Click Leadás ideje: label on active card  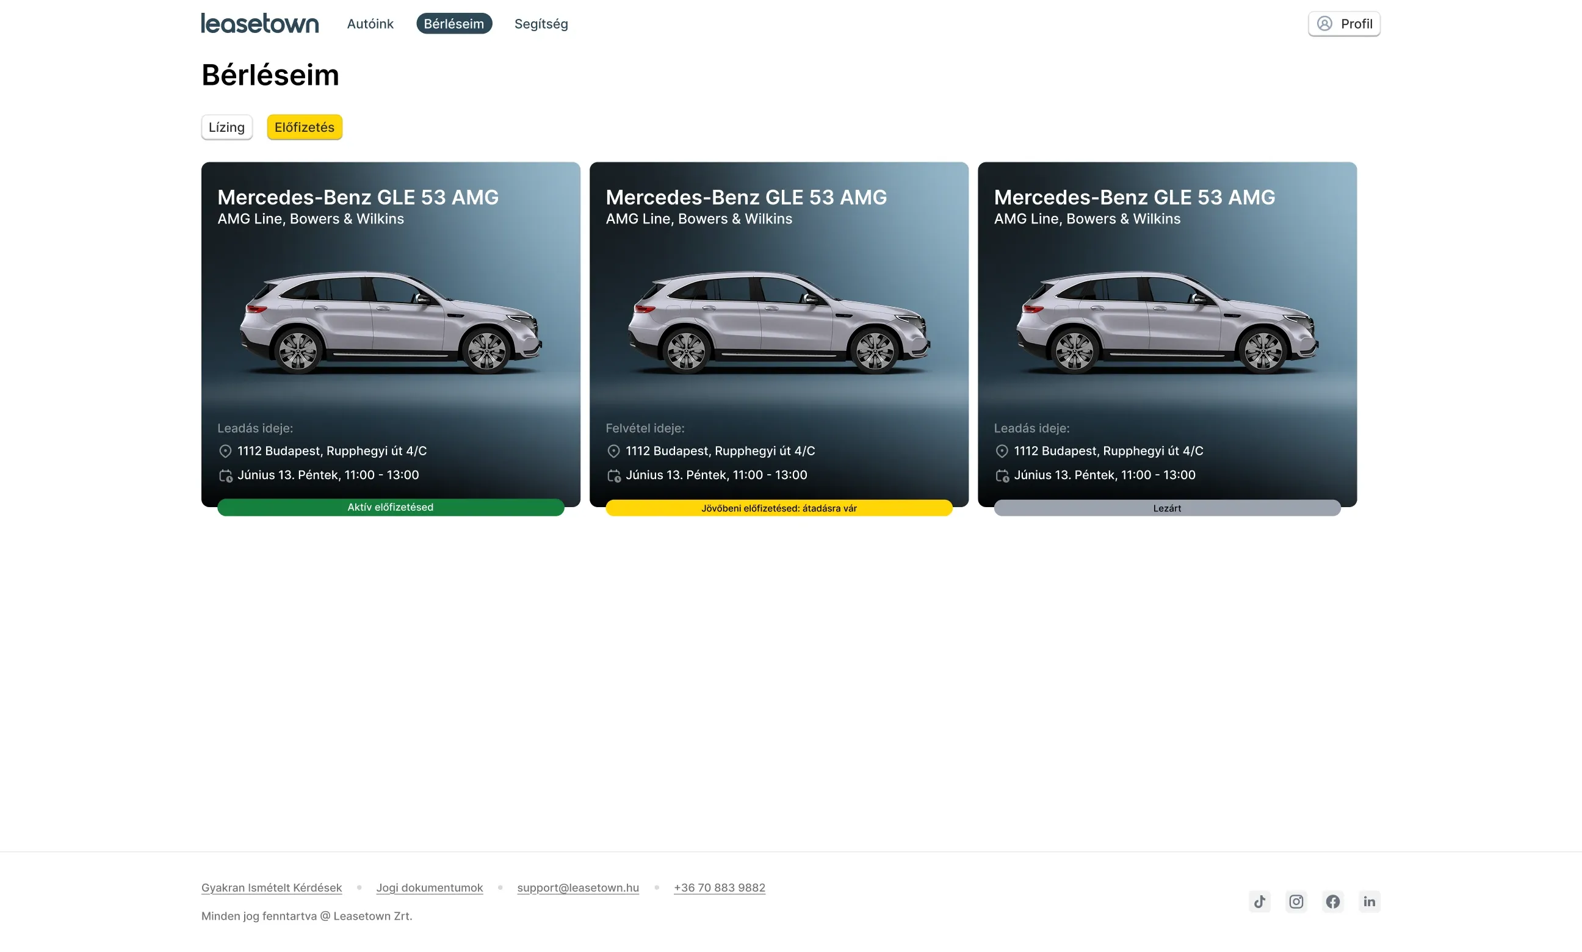pyautogui.click(x=255, y=428)
